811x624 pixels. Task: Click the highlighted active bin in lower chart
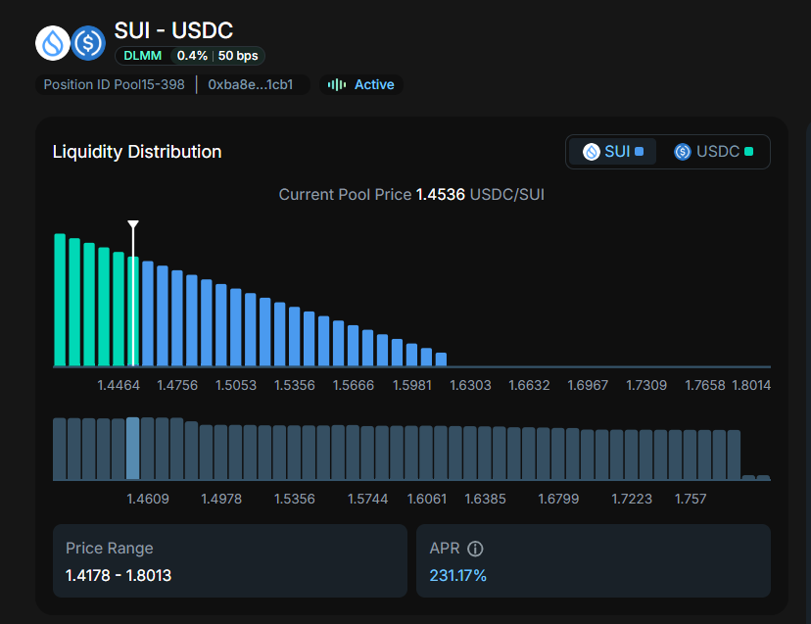133,448
